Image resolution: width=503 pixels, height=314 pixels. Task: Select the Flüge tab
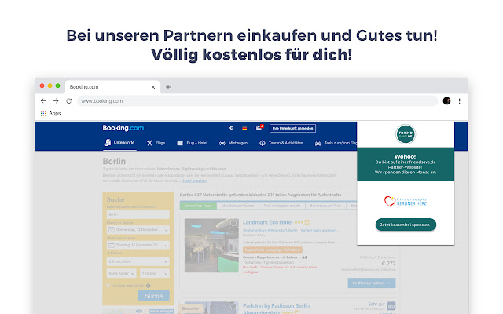pyautogui.click(x=156, y=143)
